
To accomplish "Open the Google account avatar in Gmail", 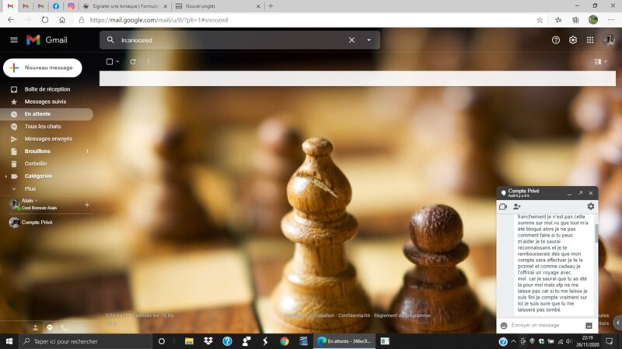I will click(609, 40).
